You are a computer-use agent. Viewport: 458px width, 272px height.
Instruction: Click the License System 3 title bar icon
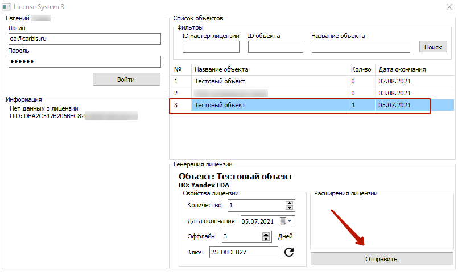pos(6,6)
